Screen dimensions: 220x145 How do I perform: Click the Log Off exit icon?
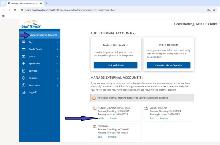click(24, 92)
